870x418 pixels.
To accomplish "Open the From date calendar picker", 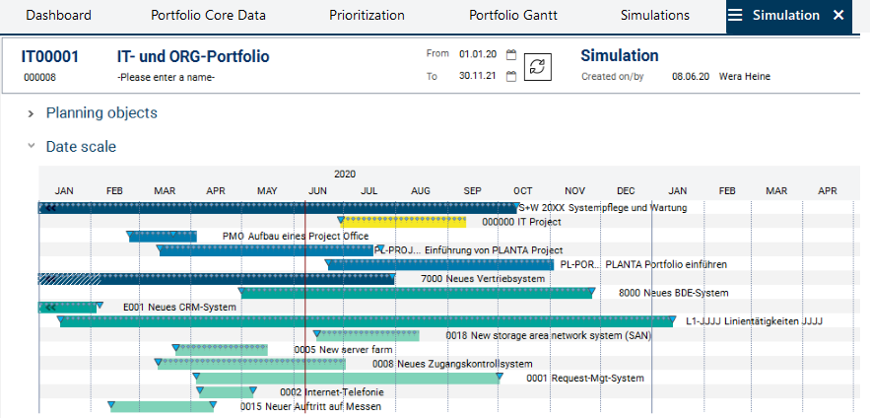I will 511,54.
